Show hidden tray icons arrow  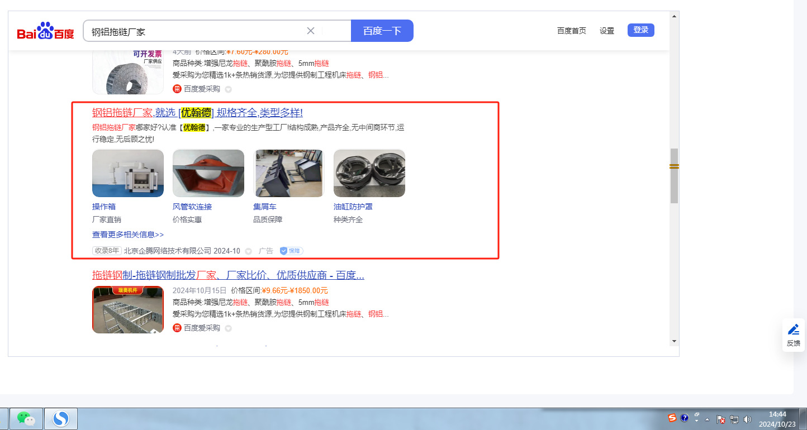click(x=708, y=419)
